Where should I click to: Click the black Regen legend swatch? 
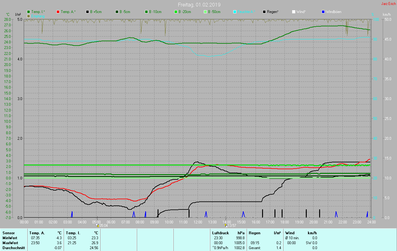tap(264, 12)
